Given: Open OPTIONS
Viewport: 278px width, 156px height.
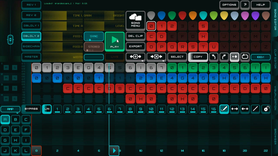Looking at the screenshot, I should (x=229, y=5).
